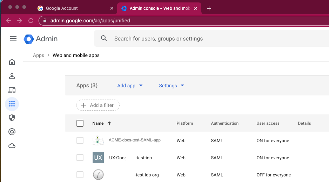Click the UX app icon
This screenshot has height=182, width=329.
tap(98, 158)
